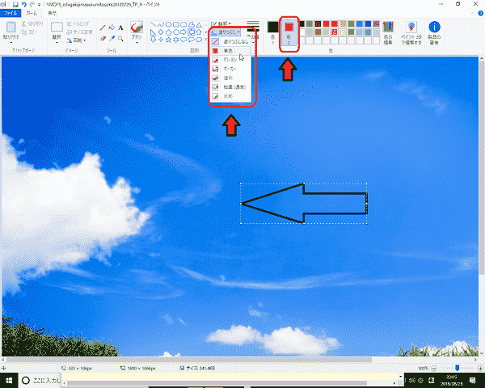Open the File (ファイル) tab
Screen dimensions: 485x388
point(11,13)
